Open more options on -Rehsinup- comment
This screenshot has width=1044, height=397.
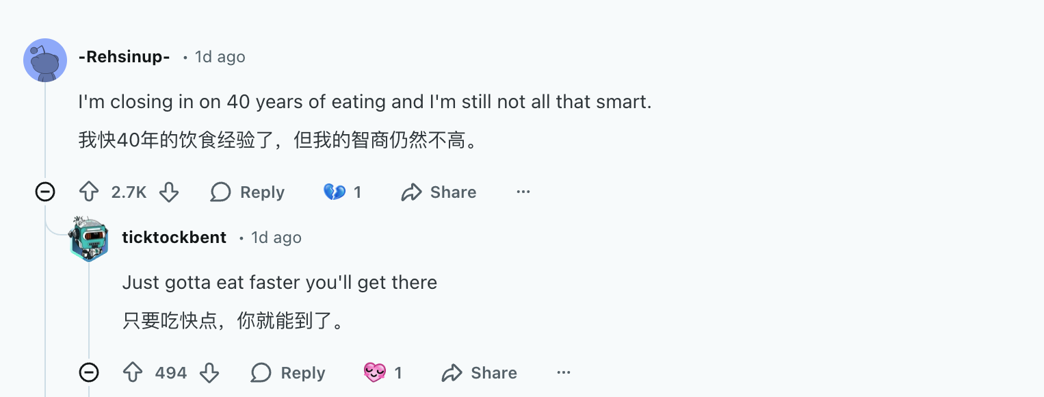click(523, 192)
